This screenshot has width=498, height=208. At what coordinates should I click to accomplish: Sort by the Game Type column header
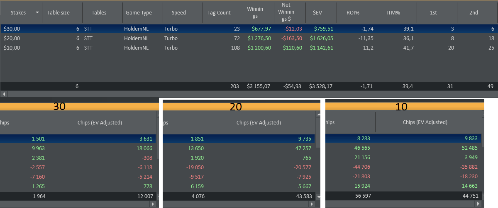139,13
